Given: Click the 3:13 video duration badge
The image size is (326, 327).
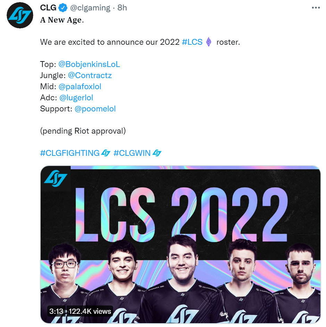Looking at the screenshot, I should 56,311.
